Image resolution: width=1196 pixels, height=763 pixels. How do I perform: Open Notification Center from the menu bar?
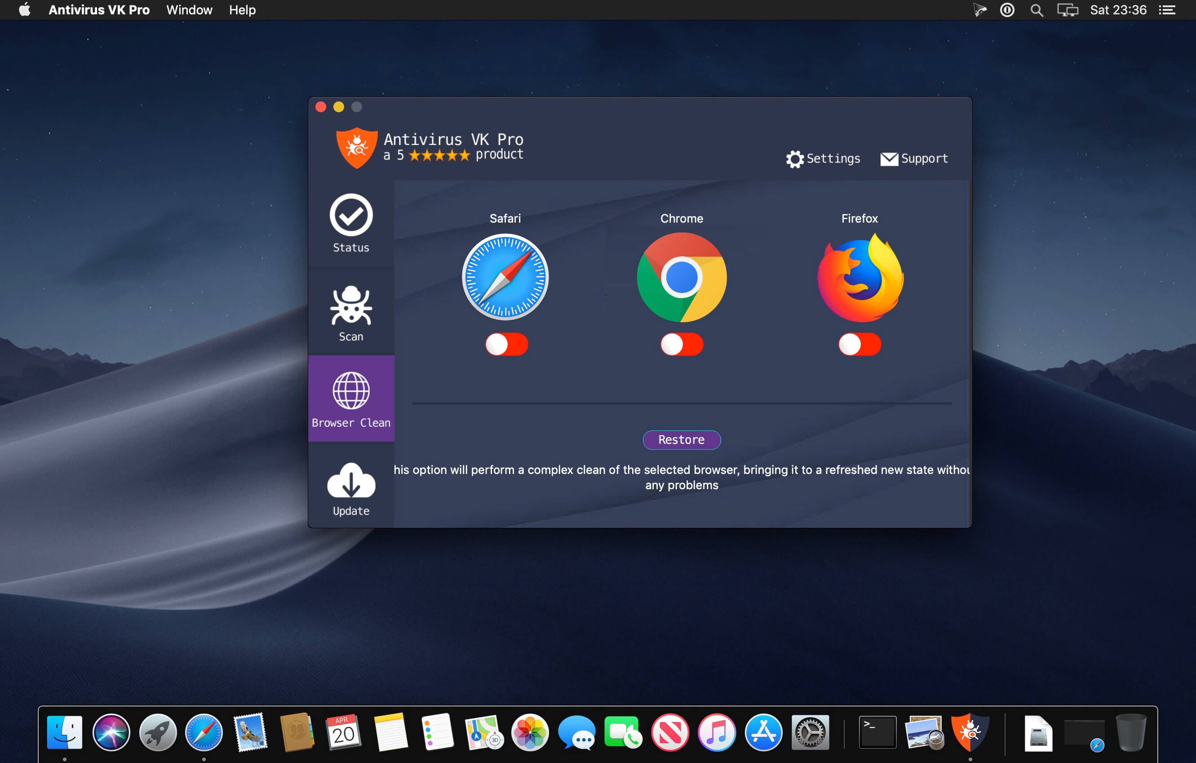coord(1167,10)
